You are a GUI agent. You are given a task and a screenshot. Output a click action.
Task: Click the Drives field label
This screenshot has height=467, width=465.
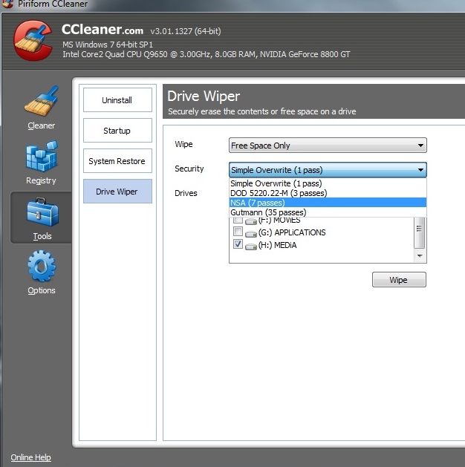[186, 193]
